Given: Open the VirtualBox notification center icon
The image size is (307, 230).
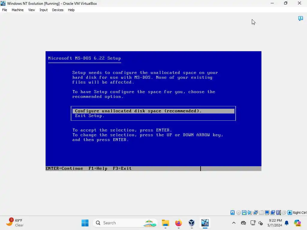Looking at the screenshot, I should (300, 18).
